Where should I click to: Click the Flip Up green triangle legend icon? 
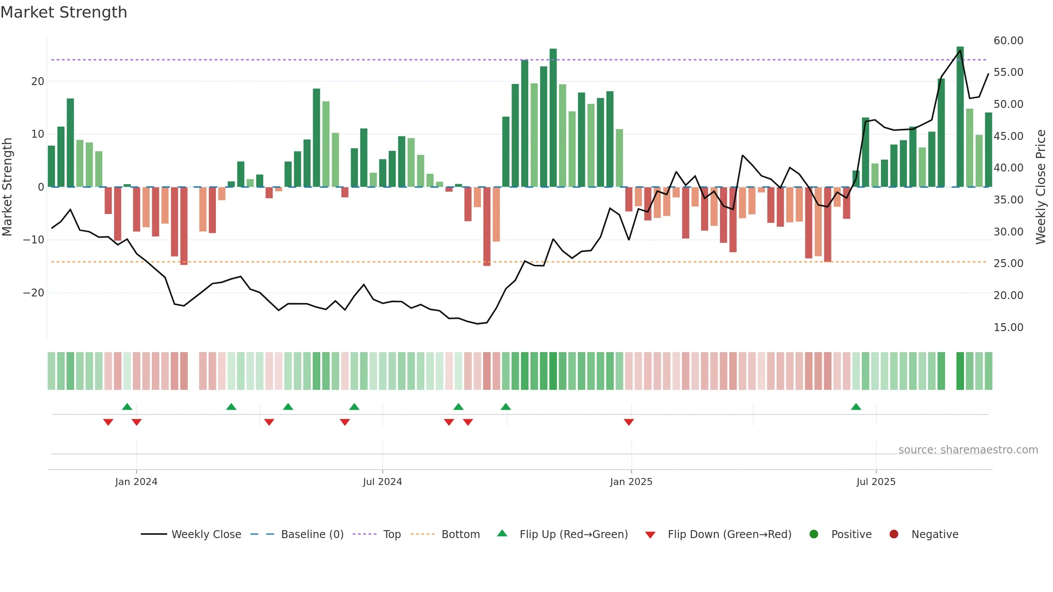[x=502, y=533]
